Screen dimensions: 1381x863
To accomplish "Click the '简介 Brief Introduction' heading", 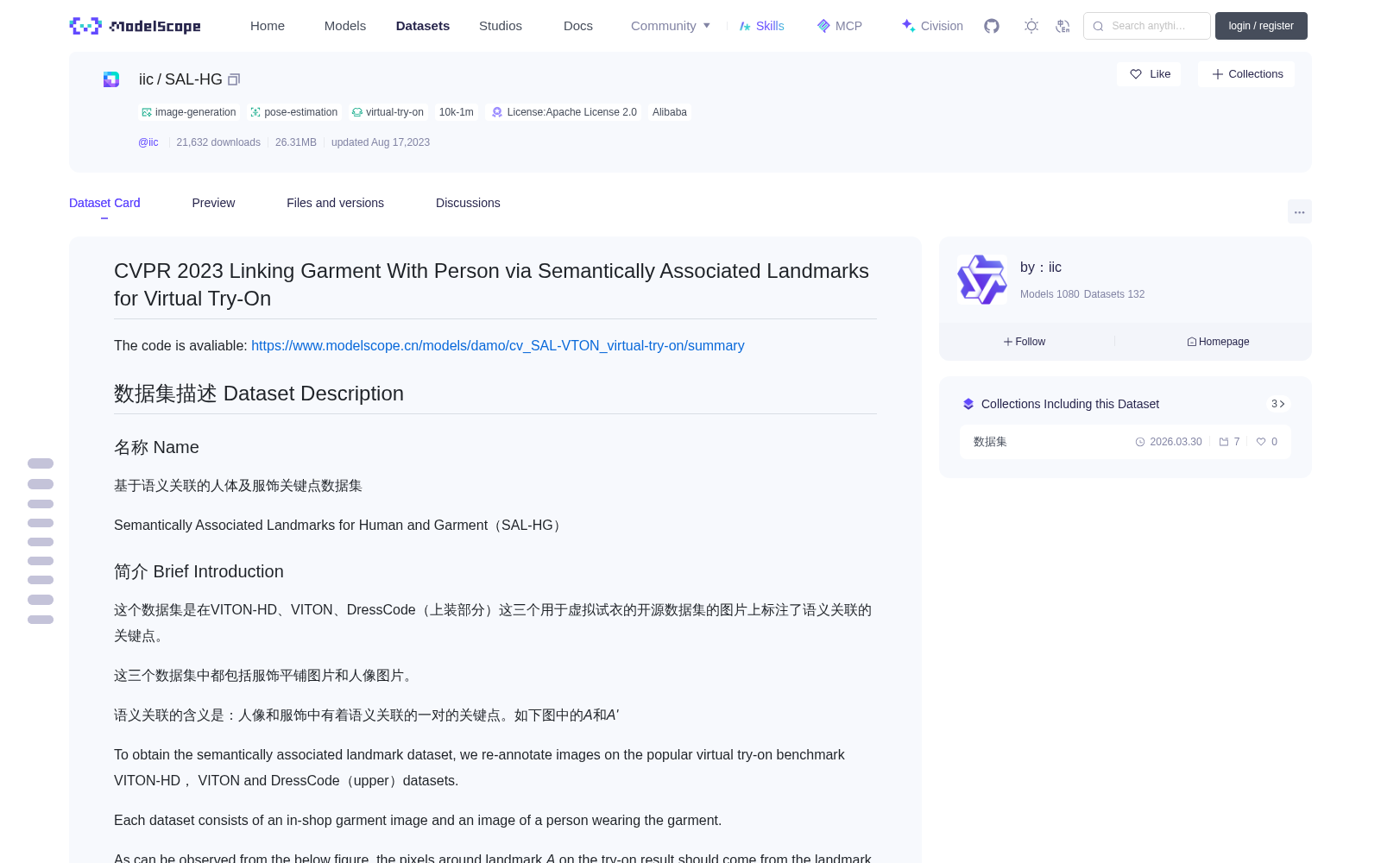I will point(199,571).
